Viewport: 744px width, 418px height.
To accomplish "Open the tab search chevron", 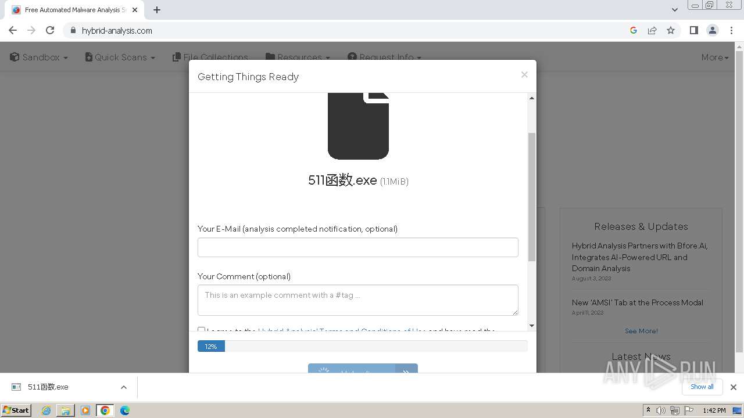I will [x=675, y=10].
